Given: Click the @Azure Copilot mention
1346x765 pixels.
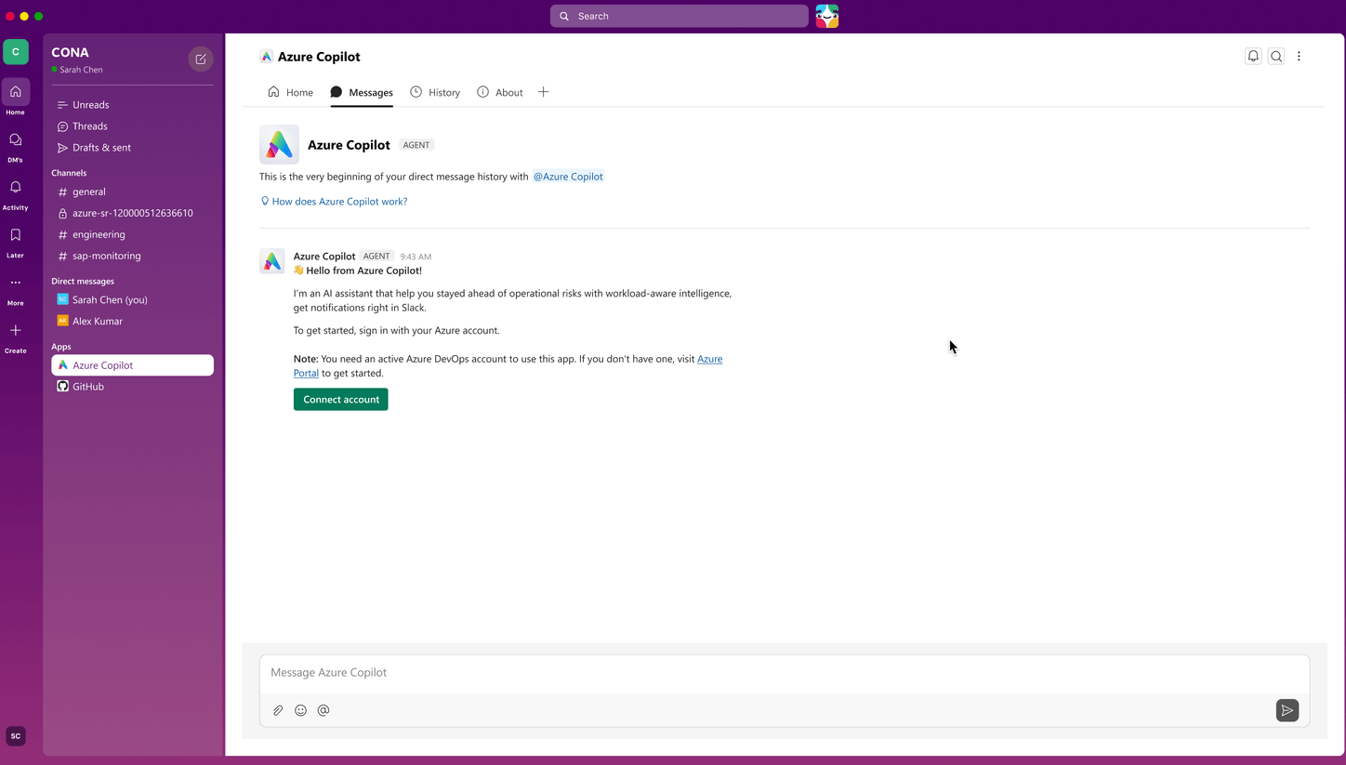Looking at the screenshot, I should coord(568,177).
